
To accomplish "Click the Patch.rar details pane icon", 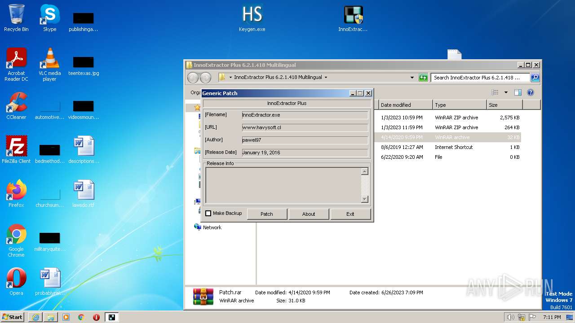I will point(203,296).
